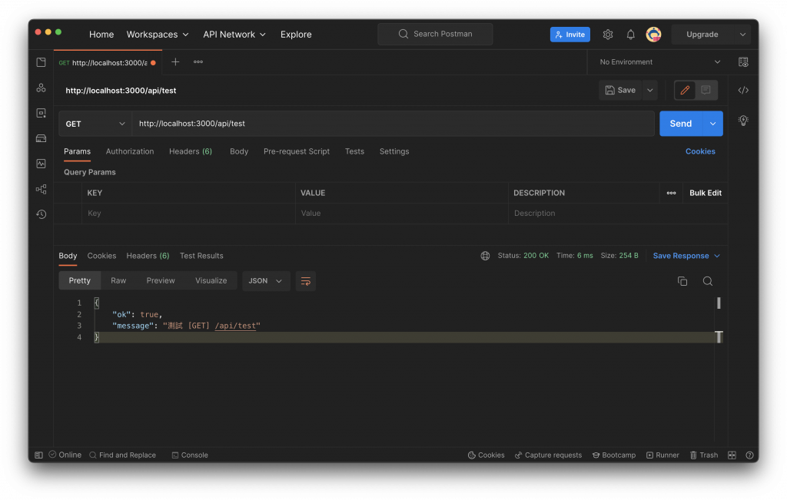
Task: Open the tab options ellipsis menu
Action: (198, 62)
